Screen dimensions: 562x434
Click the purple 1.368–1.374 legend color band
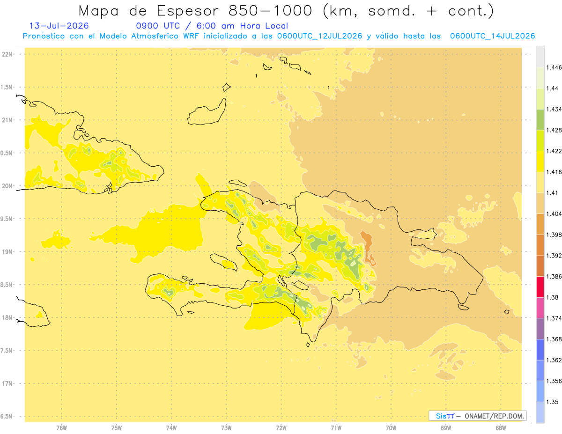click(540, 328)
